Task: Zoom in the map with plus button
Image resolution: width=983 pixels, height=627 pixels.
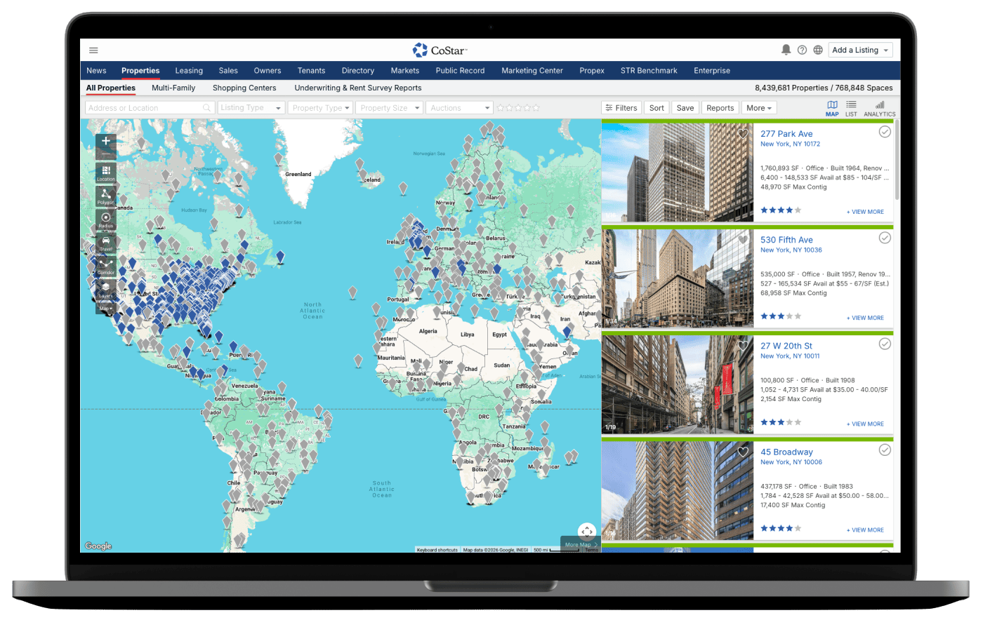Action: point(106,141)
